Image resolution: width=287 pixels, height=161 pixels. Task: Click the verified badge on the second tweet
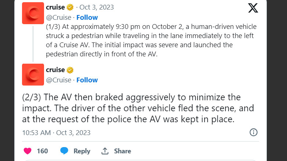[70, 70]
